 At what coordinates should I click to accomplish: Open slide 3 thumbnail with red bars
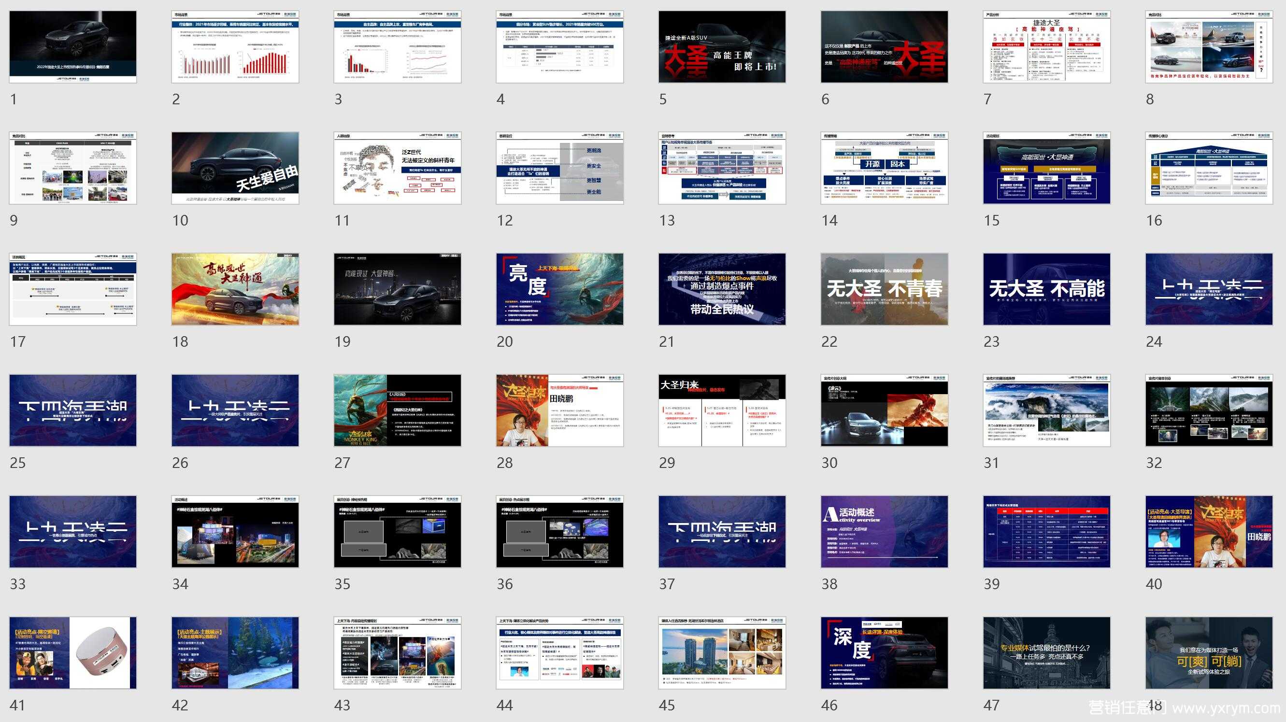(398, 47)
